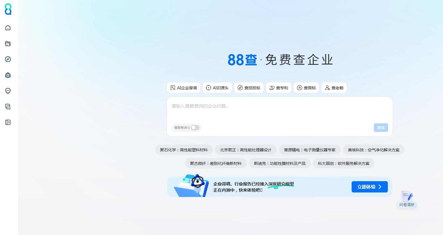This screenshot has height=235, width=443.
Task: Select the AI企业背调 tab
Action: coord(184,88)
